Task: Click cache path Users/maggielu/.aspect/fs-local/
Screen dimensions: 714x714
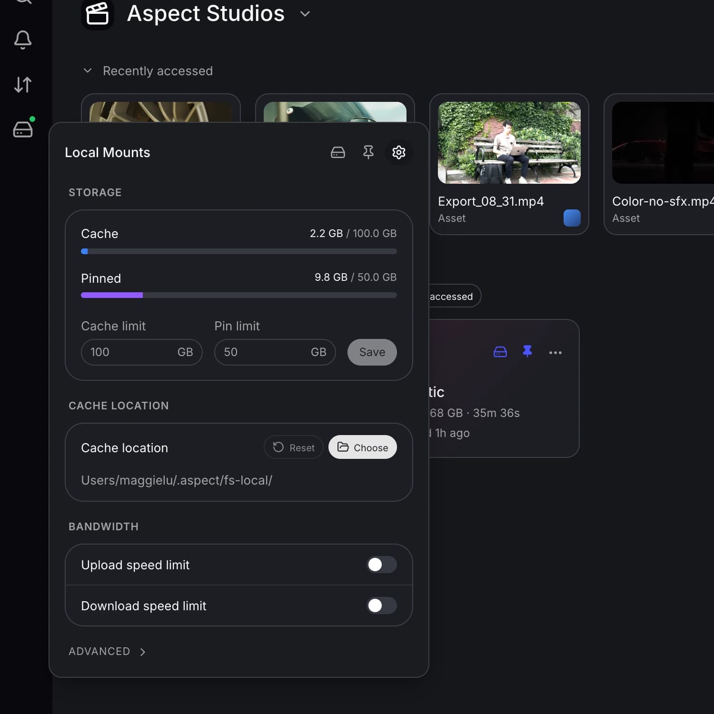Action: tap(177, 480)
